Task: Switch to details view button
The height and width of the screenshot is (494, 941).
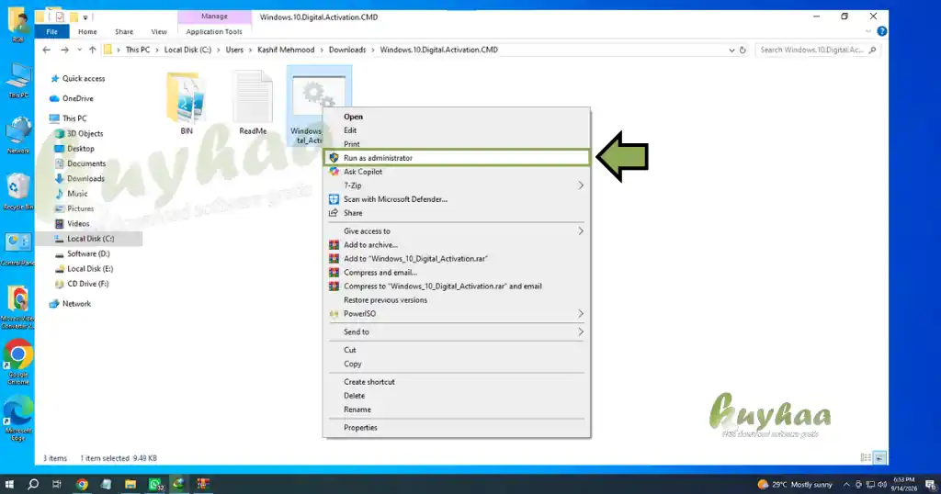Action: click(866, 458)
